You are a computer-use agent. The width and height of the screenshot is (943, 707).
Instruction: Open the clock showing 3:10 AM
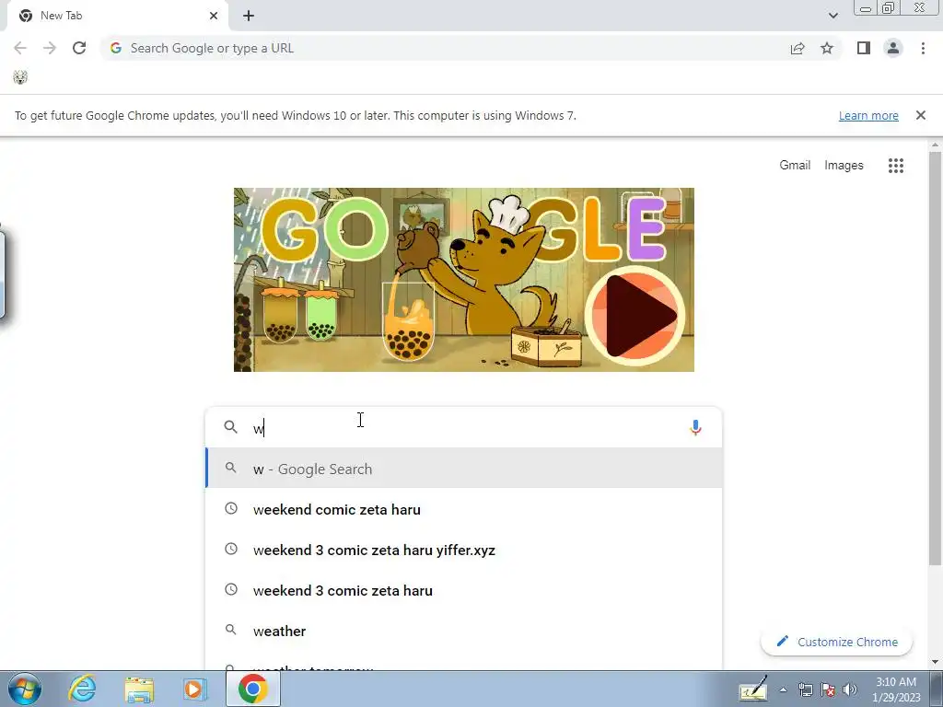[896, 690]
